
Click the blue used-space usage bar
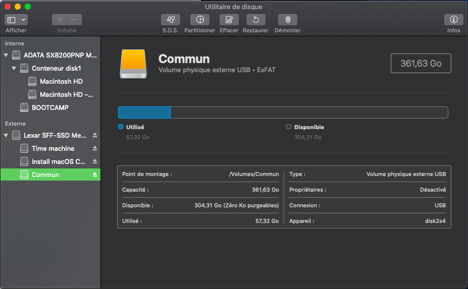144,112
